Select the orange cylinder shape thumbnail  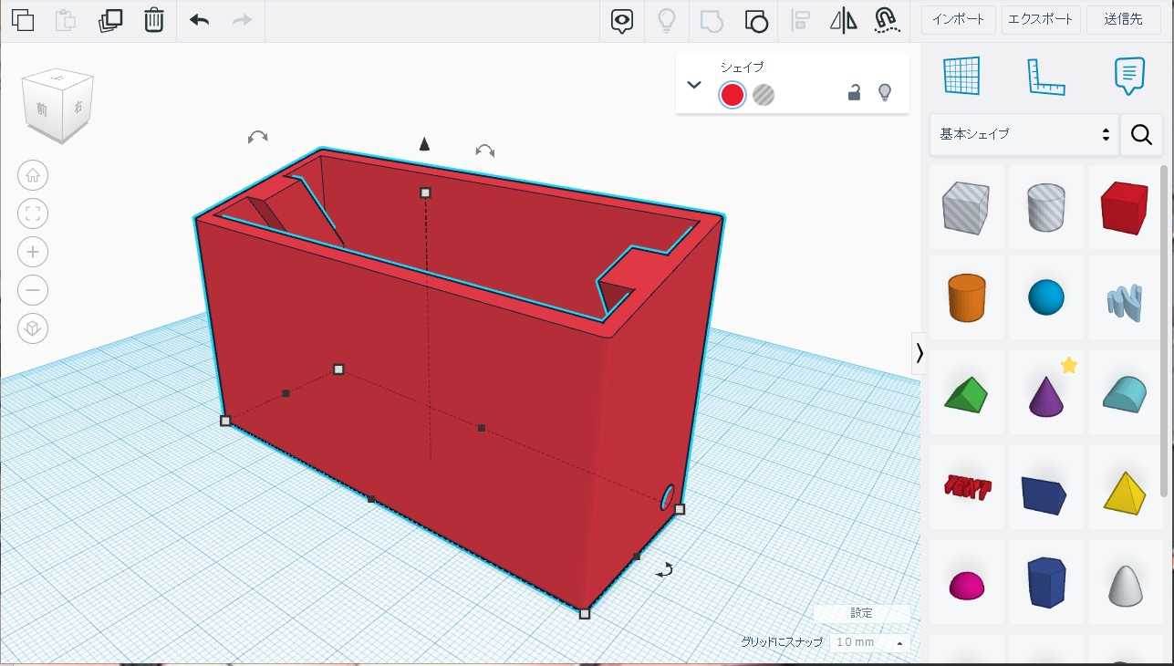point(966,298)
